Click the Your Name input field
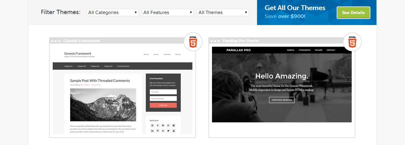 pyautogui.click(x=163, y=92)
